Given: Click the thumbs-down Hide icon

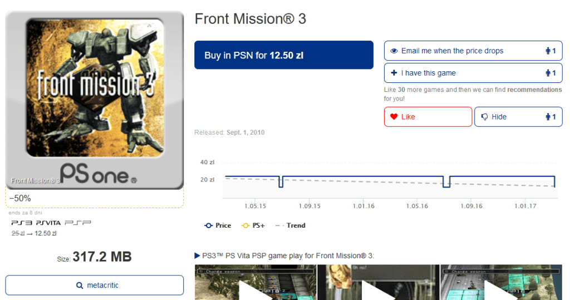Looking at the screenshot, I should [484, 117].
